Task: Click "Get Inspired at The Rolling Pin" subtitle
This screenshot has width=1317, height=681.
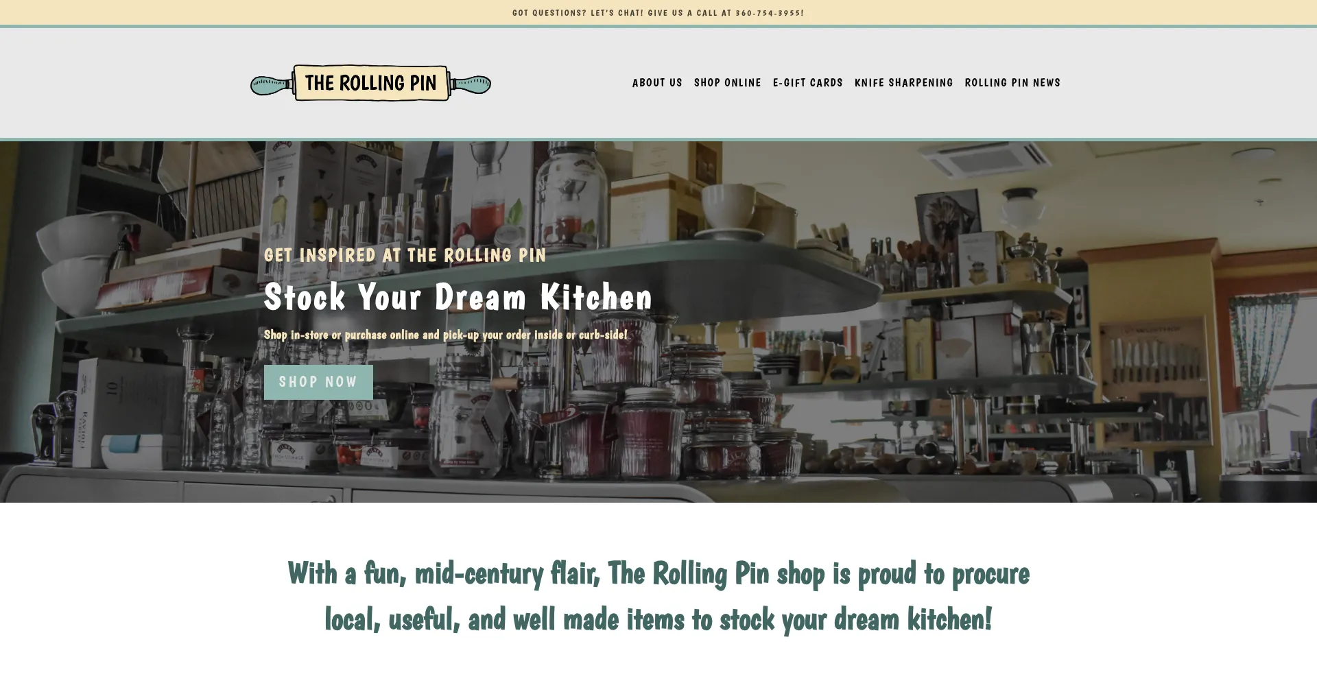Action: click(405, 256)
